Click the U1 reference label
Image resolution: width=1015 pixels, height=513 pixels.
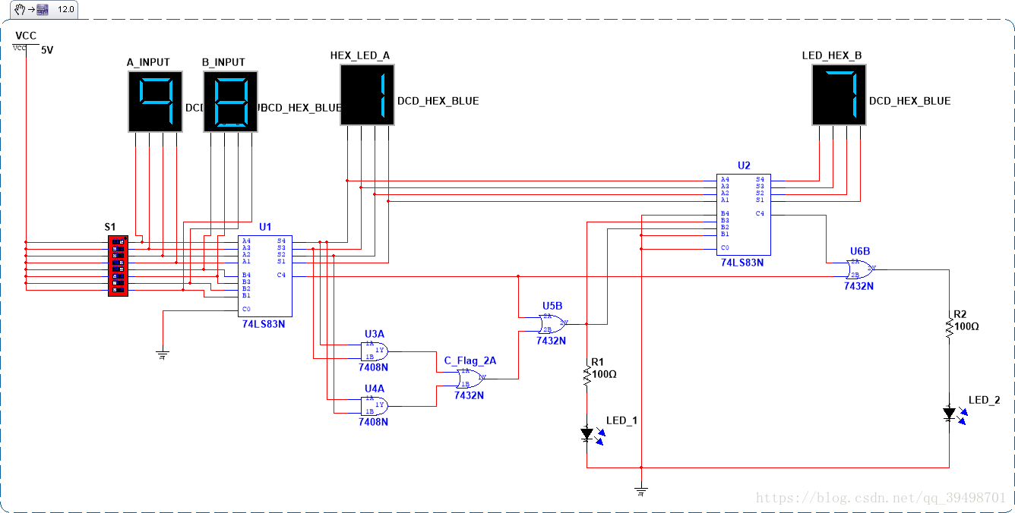click(x=264, y=226)
